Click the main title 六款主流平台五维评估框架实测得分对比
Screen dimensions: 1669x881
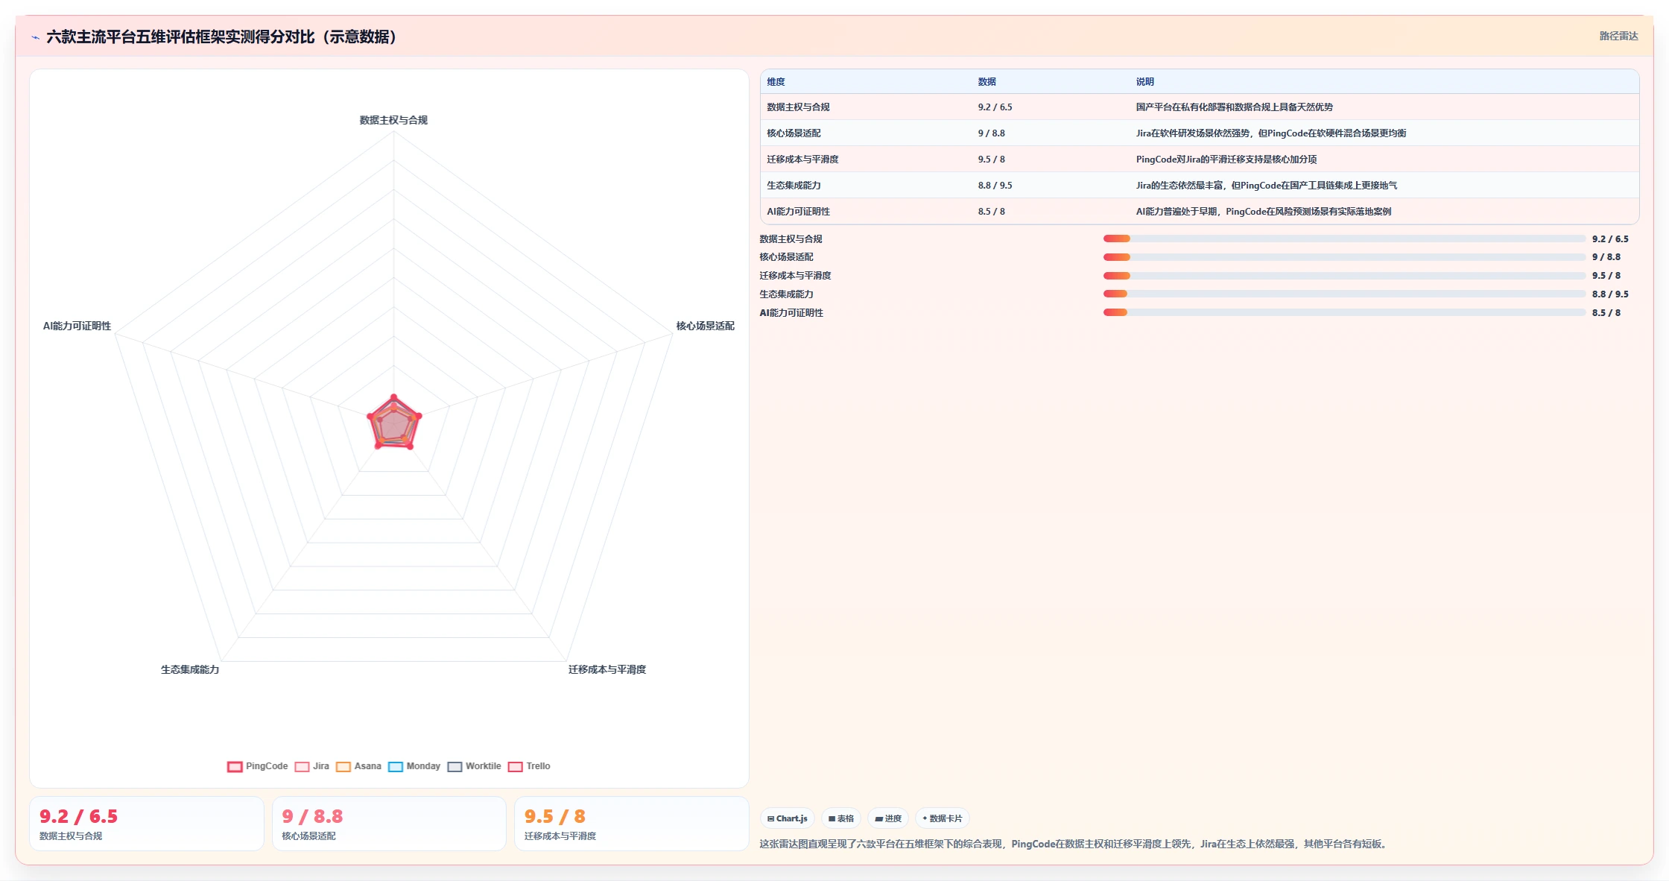click(x=221, y=37)
